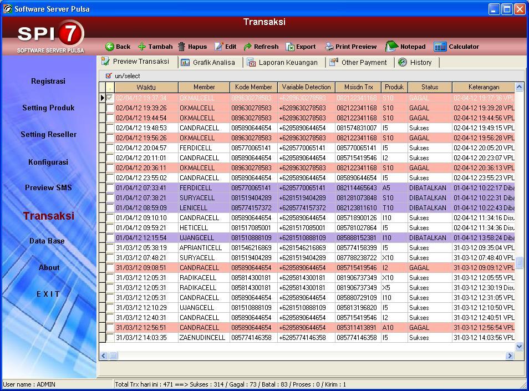Click the Other Payment tab icon
The image size is (529, 391).
pos(334,62)
